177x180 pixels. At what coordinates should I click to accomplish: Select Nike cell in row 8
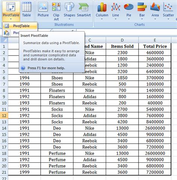click(90, 90)
